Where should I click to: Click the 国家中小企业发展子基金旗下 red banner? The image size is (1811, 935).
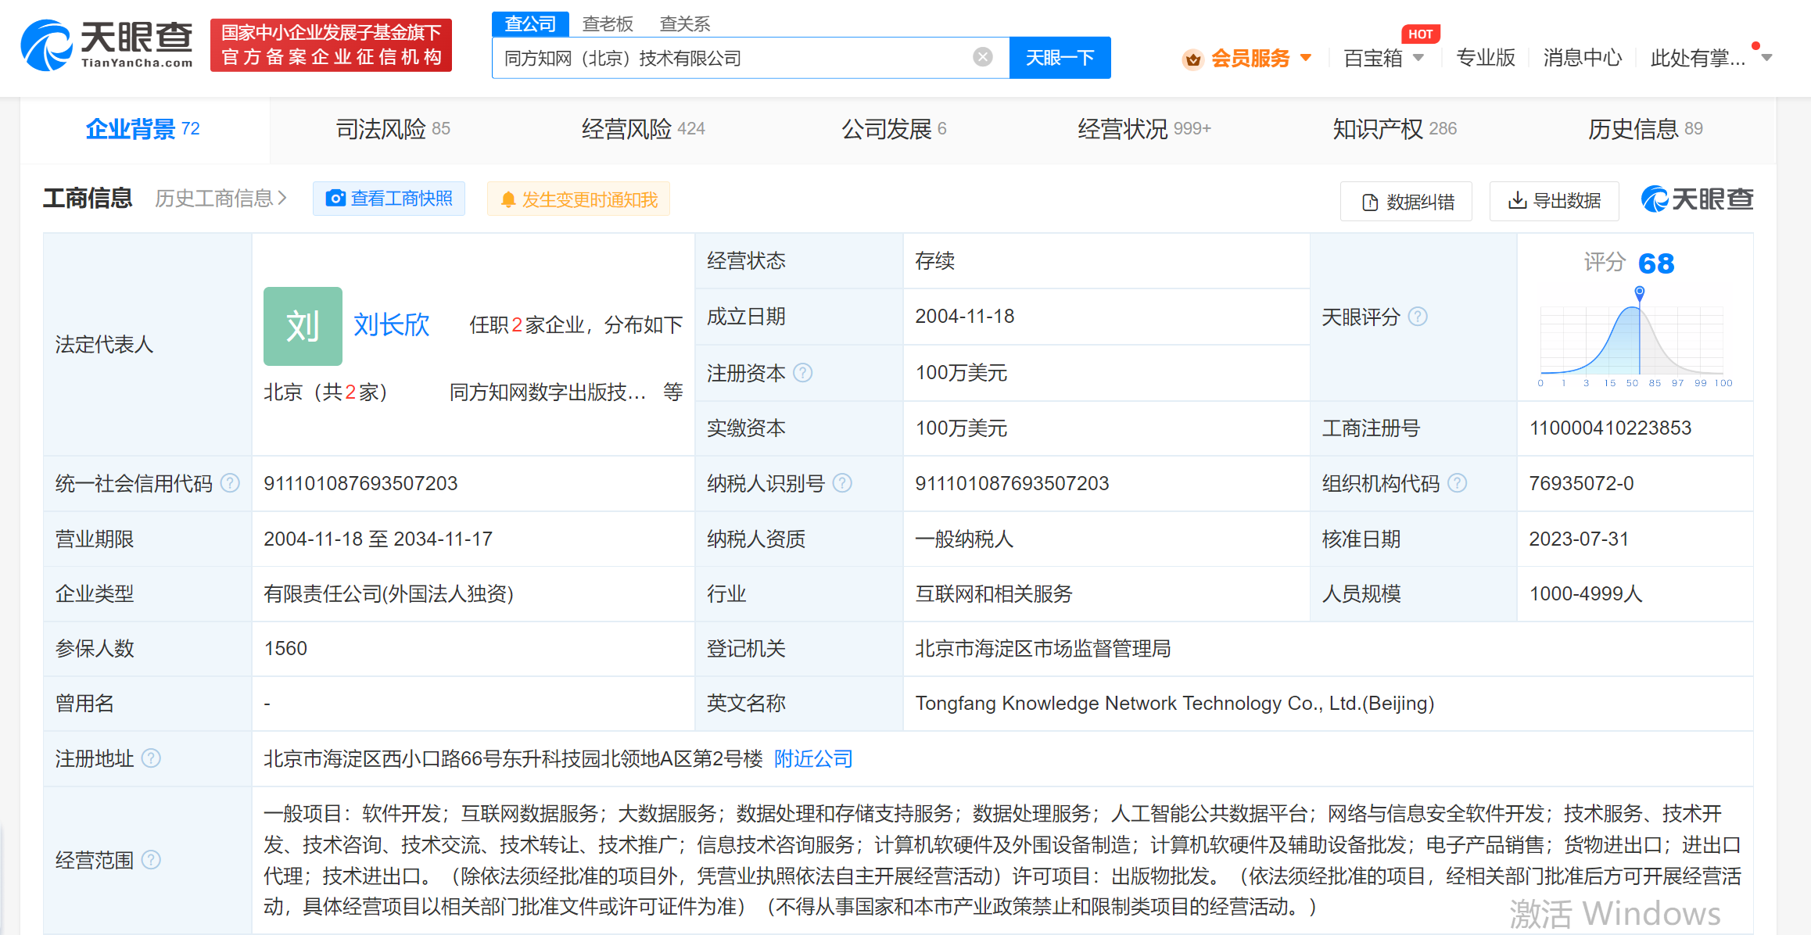pyautogui.click(x=331, y=45)
